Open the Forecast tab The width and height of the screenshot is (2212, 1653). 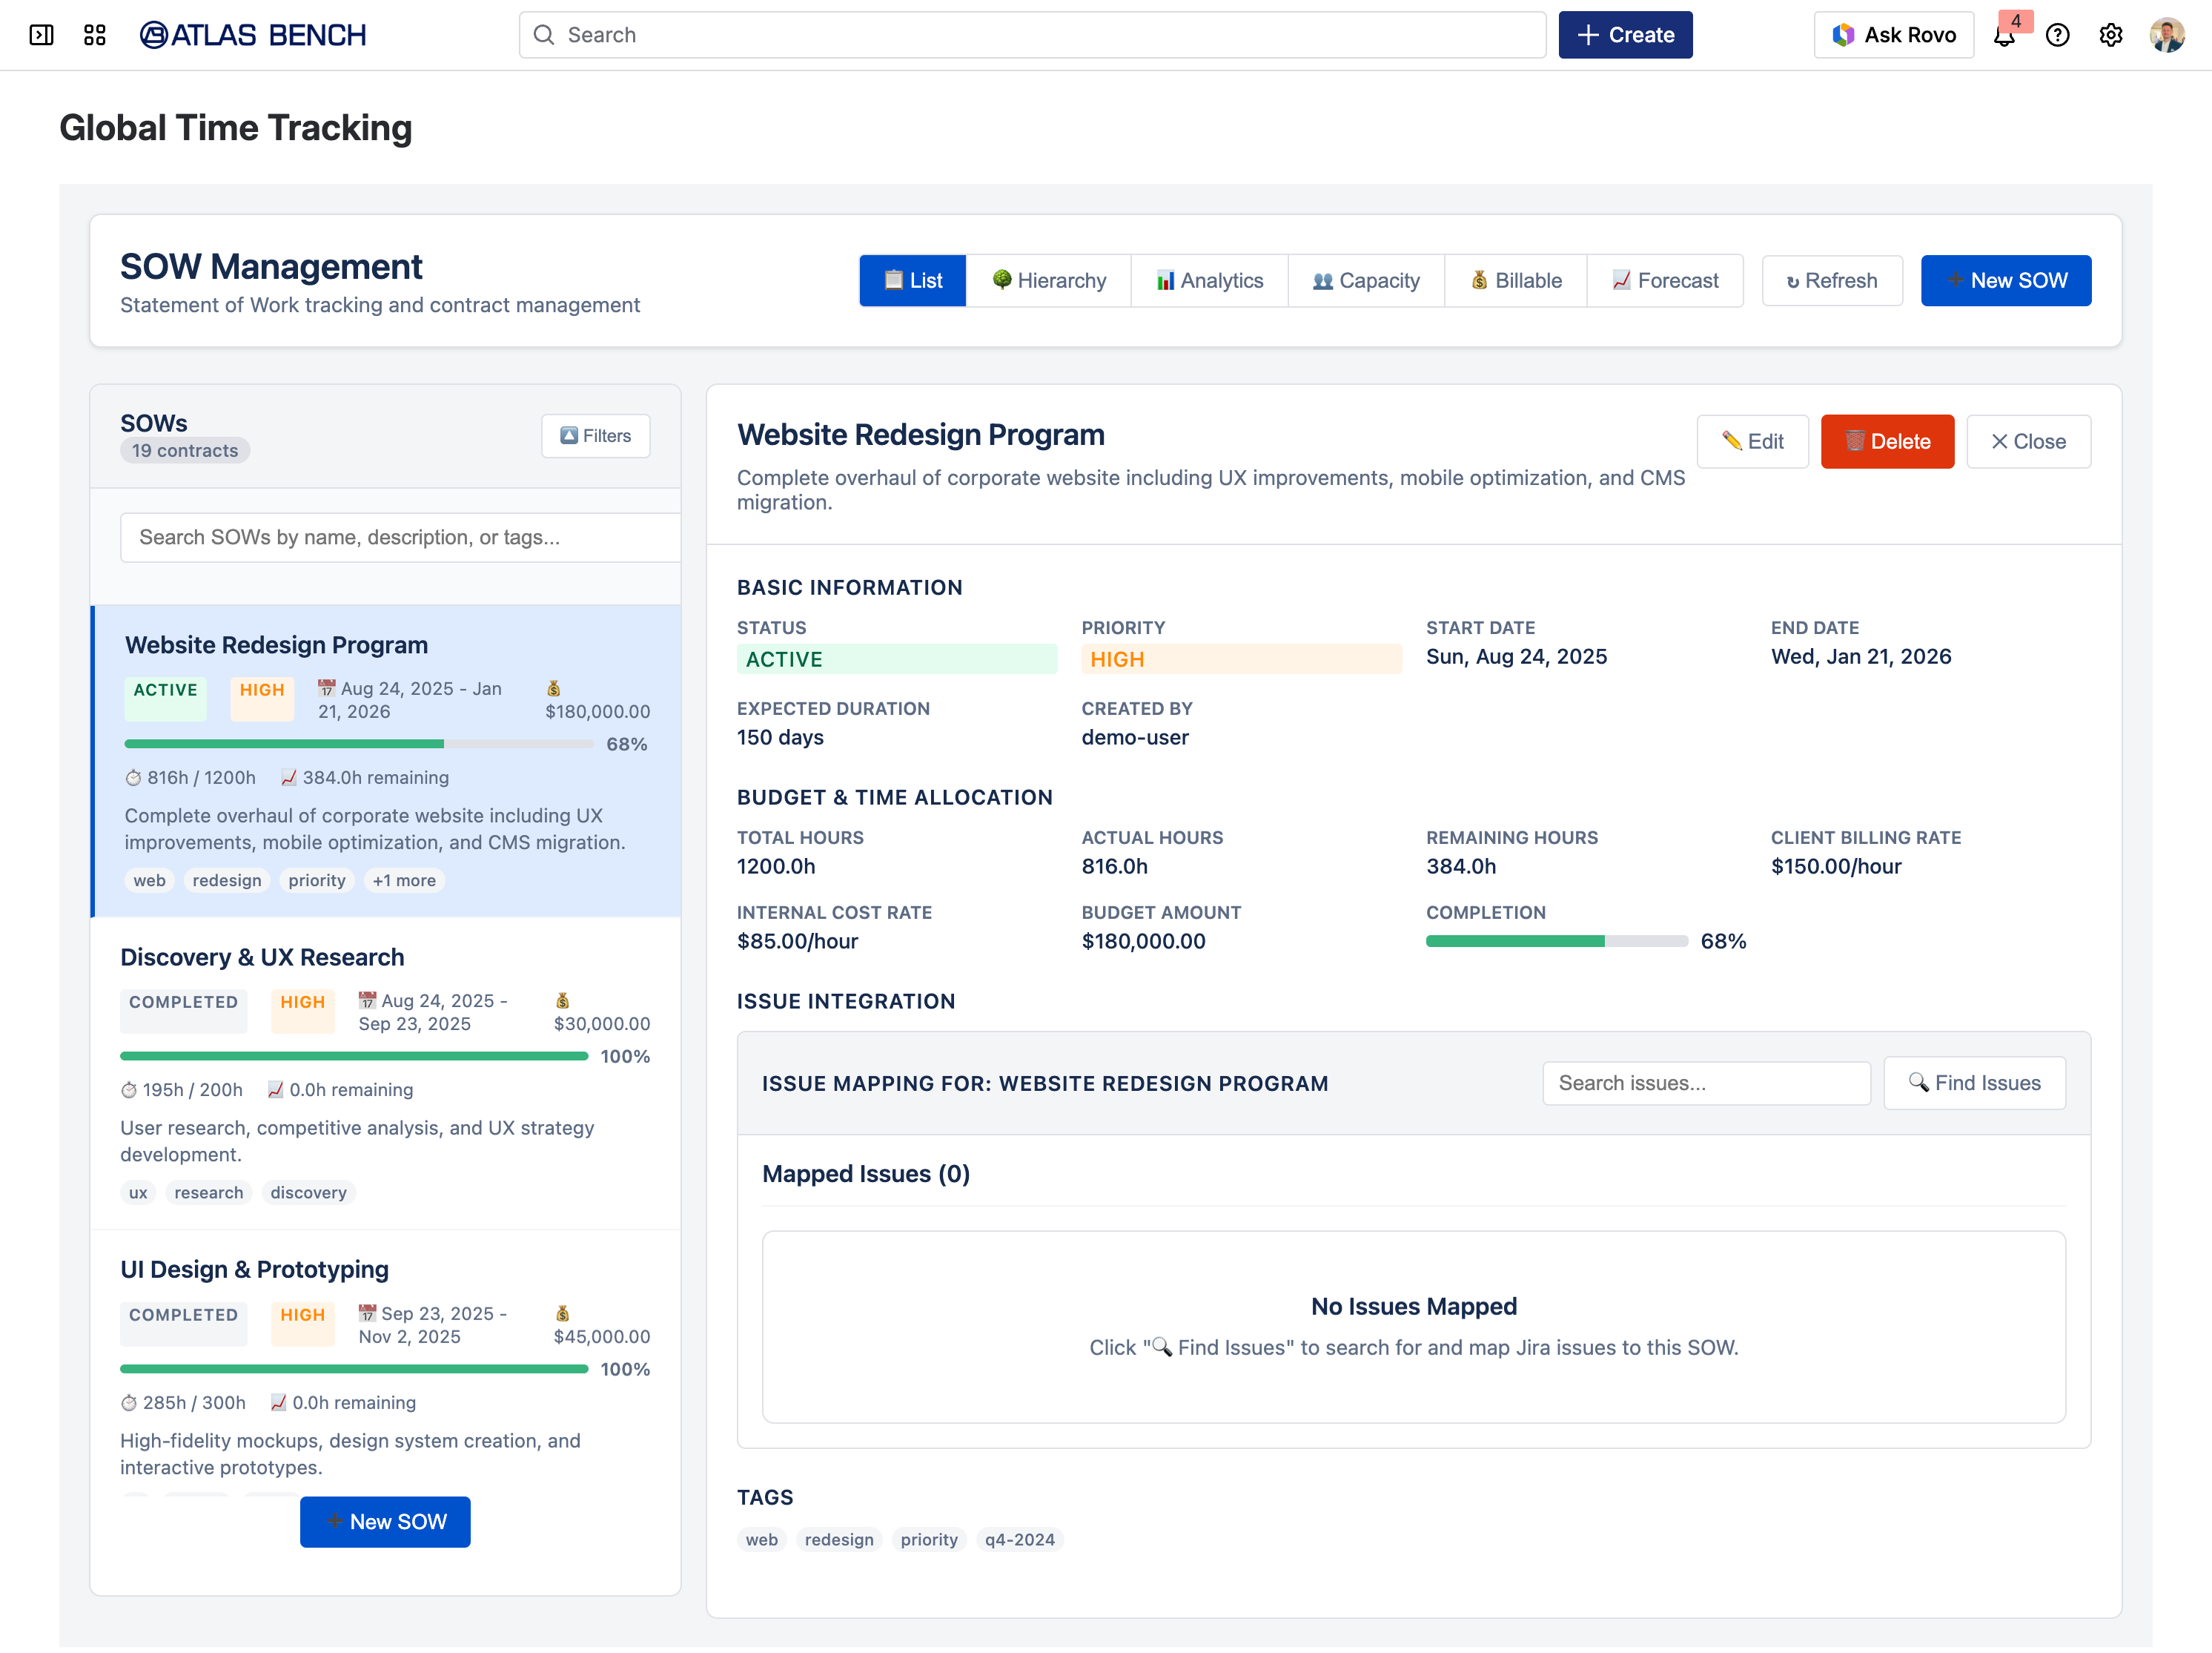coord(1665,280)
